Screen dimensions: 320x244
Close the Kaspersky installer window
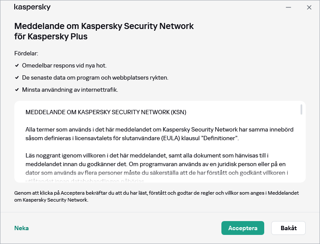pos(309,7)
